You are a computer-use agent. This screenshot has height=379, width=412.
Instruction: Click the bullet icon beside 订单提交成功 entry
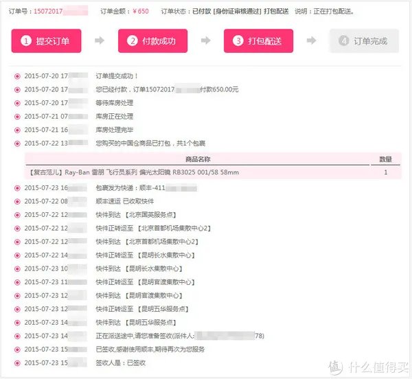coord(17,76)
